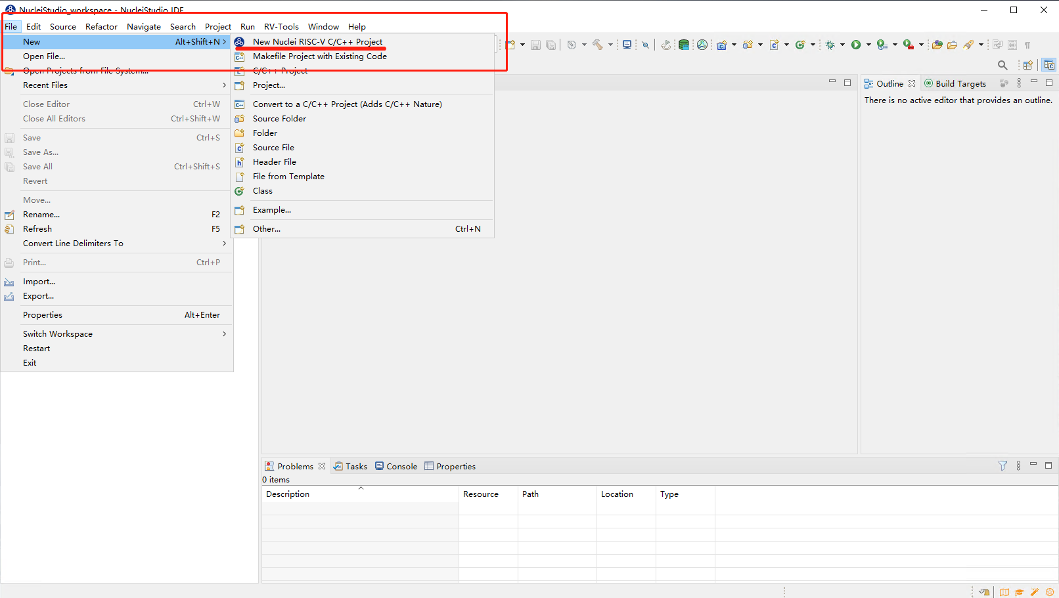1059x598 pixels.
Task: Switch to the Tasks tab
Action: click(350, 466)
